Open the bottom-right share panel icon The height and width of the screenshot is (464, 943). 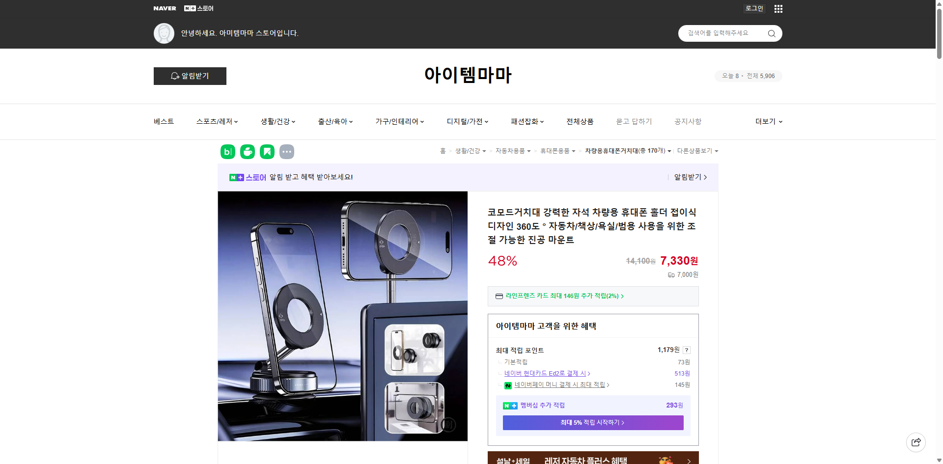pos(916,442)
